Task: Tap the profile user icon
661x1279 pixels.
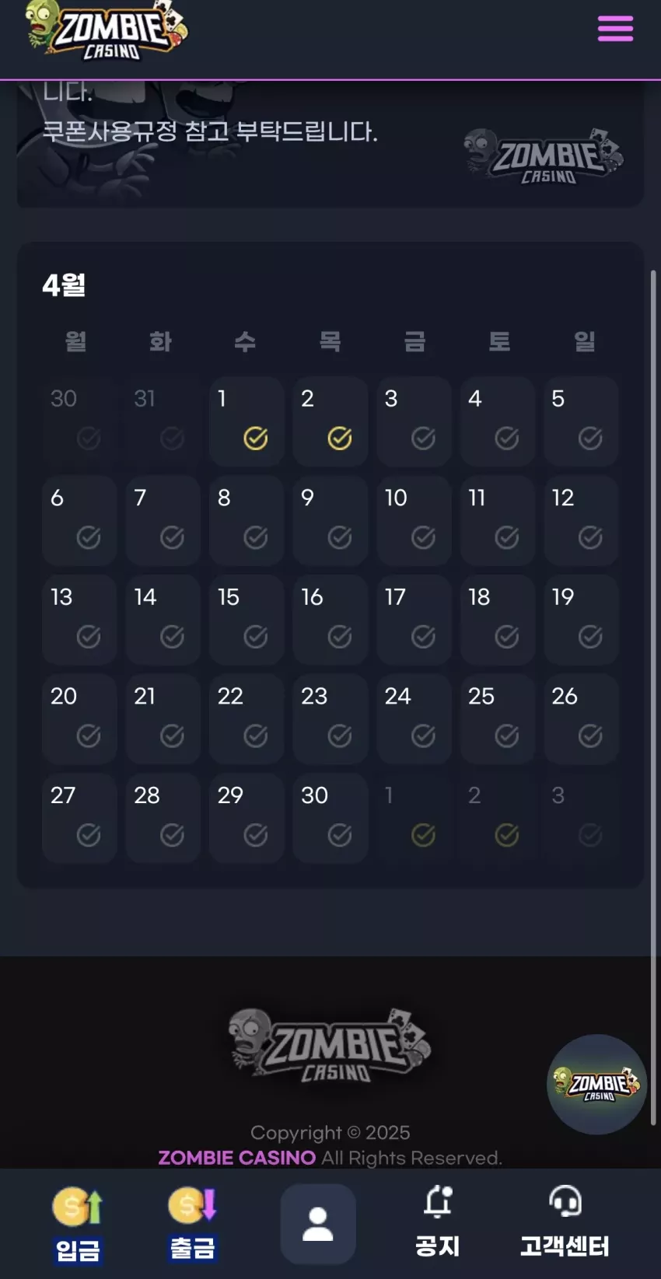Action: 318,1225
